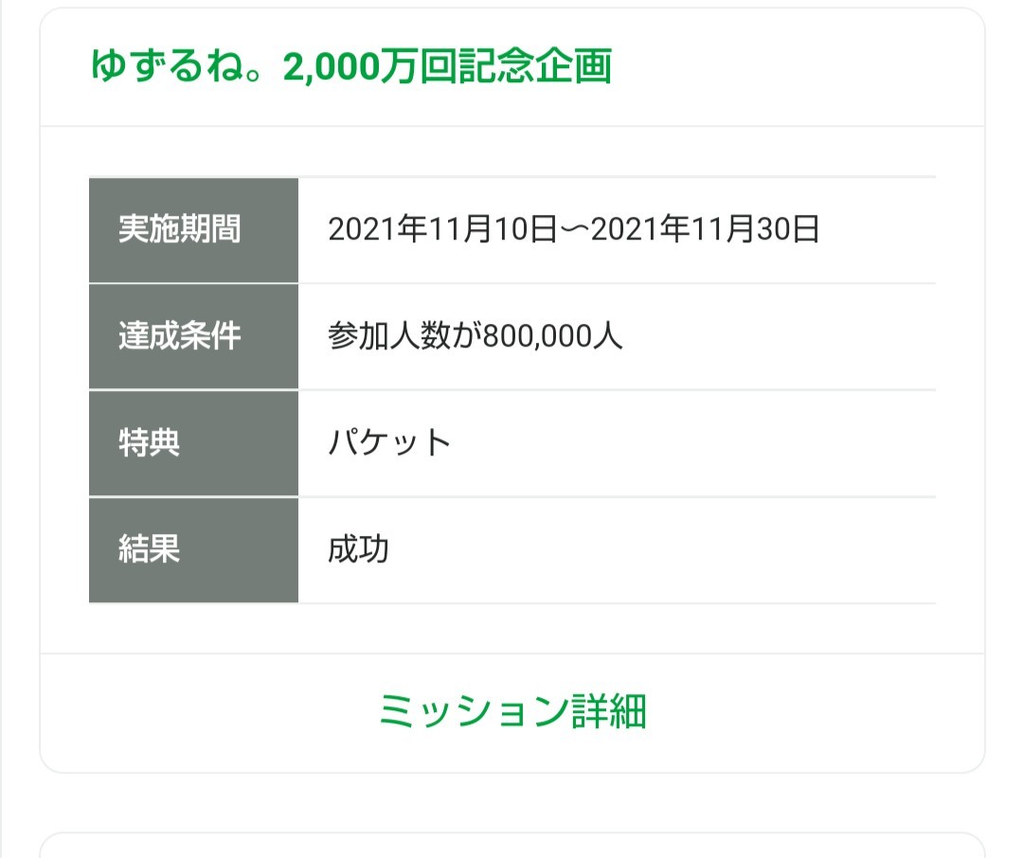Click 記念企画 text in the heading
This screenshot has width=1023, height=858.
pyautogui.click(x=532, y=67)
